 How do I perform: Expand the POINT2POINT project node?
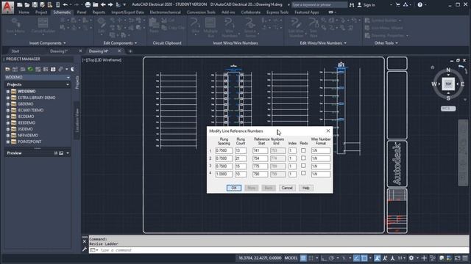[x=8, y=142]
